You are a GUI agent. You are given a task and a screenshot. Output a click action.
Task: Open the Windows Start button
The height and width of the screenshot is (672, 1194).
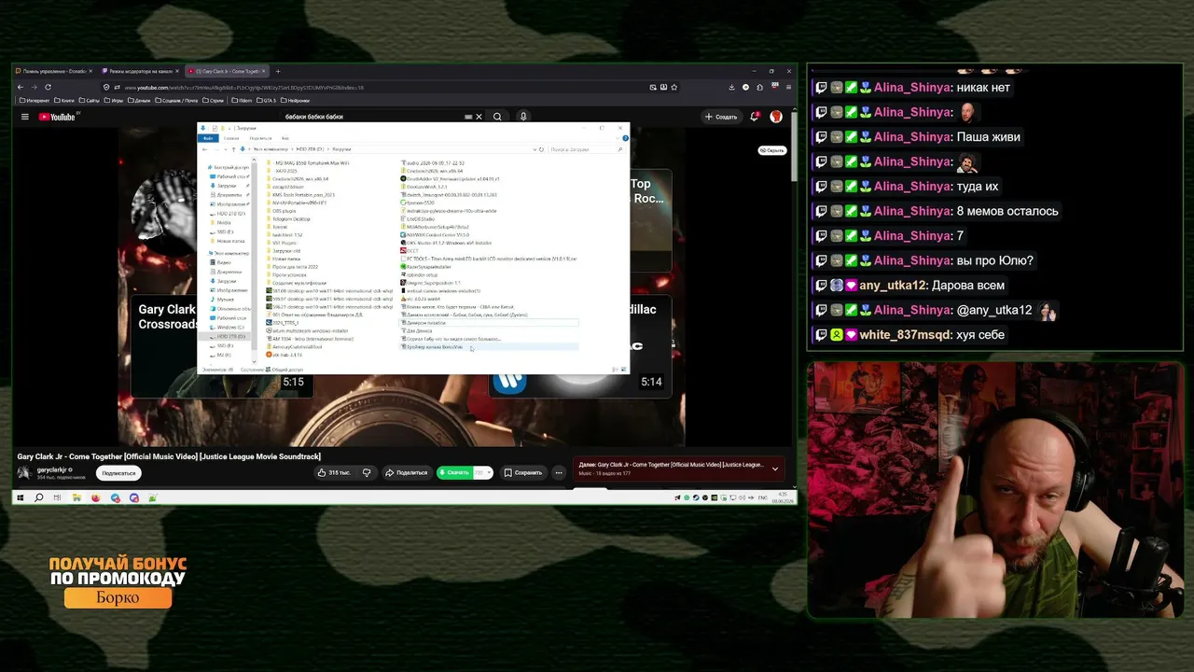pyautogui.click(x=21, y=497)
